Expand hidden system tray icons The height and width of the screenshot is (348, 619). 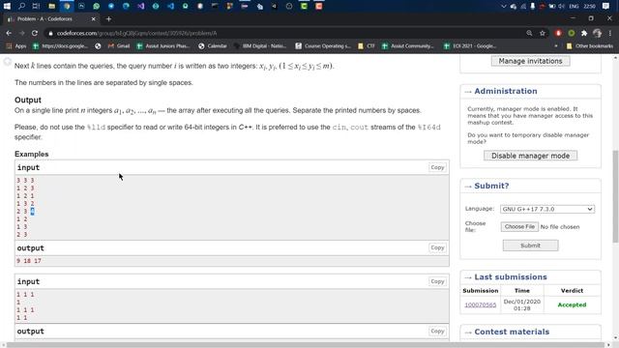[503, 7]
